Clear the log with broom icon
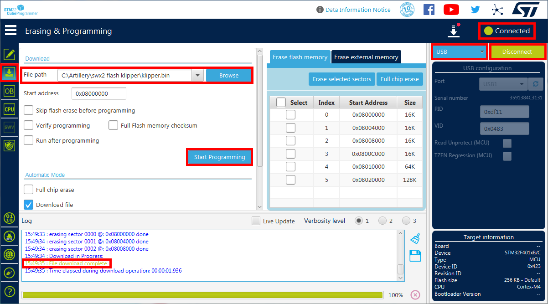The height and width of the screenshot is (304, 548). point(415,238)
